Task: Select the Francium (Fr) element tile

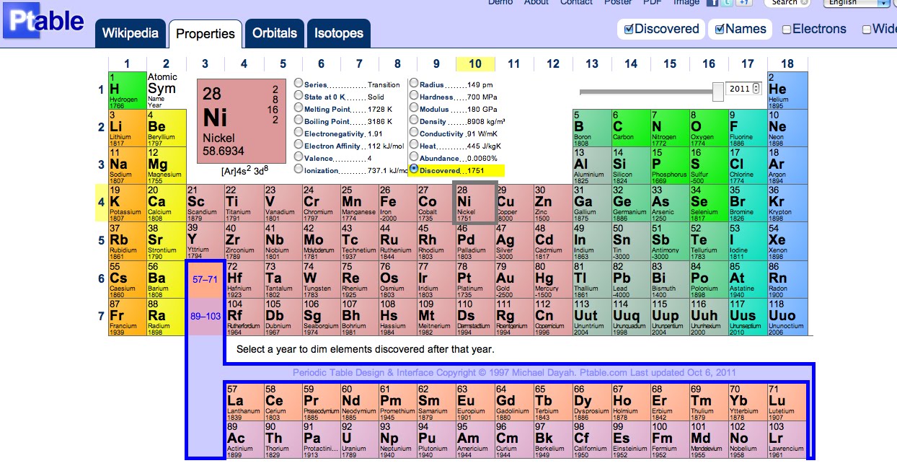Action: pyautogui.click(x=128, y=317)
